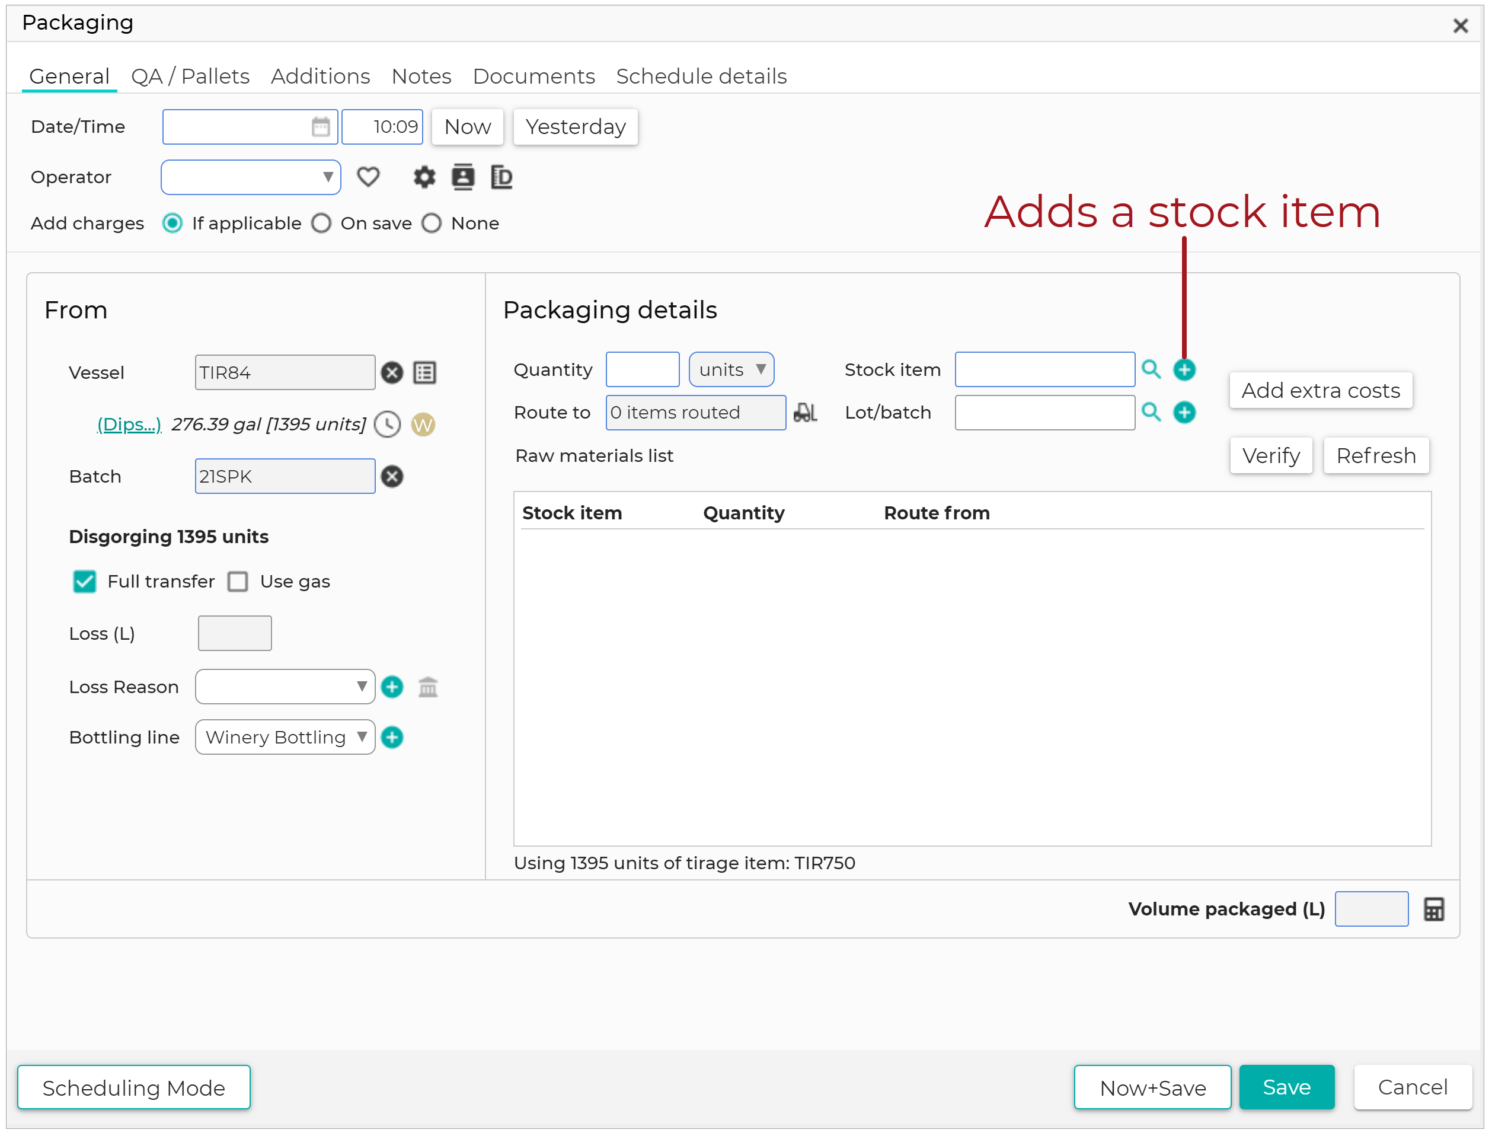Click the Lot/batch input field
The height and width of the screenshot is (1136, 1492).
[1045, 413]
